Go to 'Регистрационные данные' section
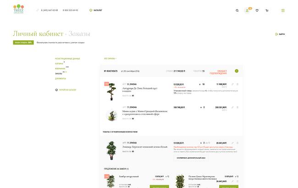Viewport: 298px width, 188px height. click(67, 59)
